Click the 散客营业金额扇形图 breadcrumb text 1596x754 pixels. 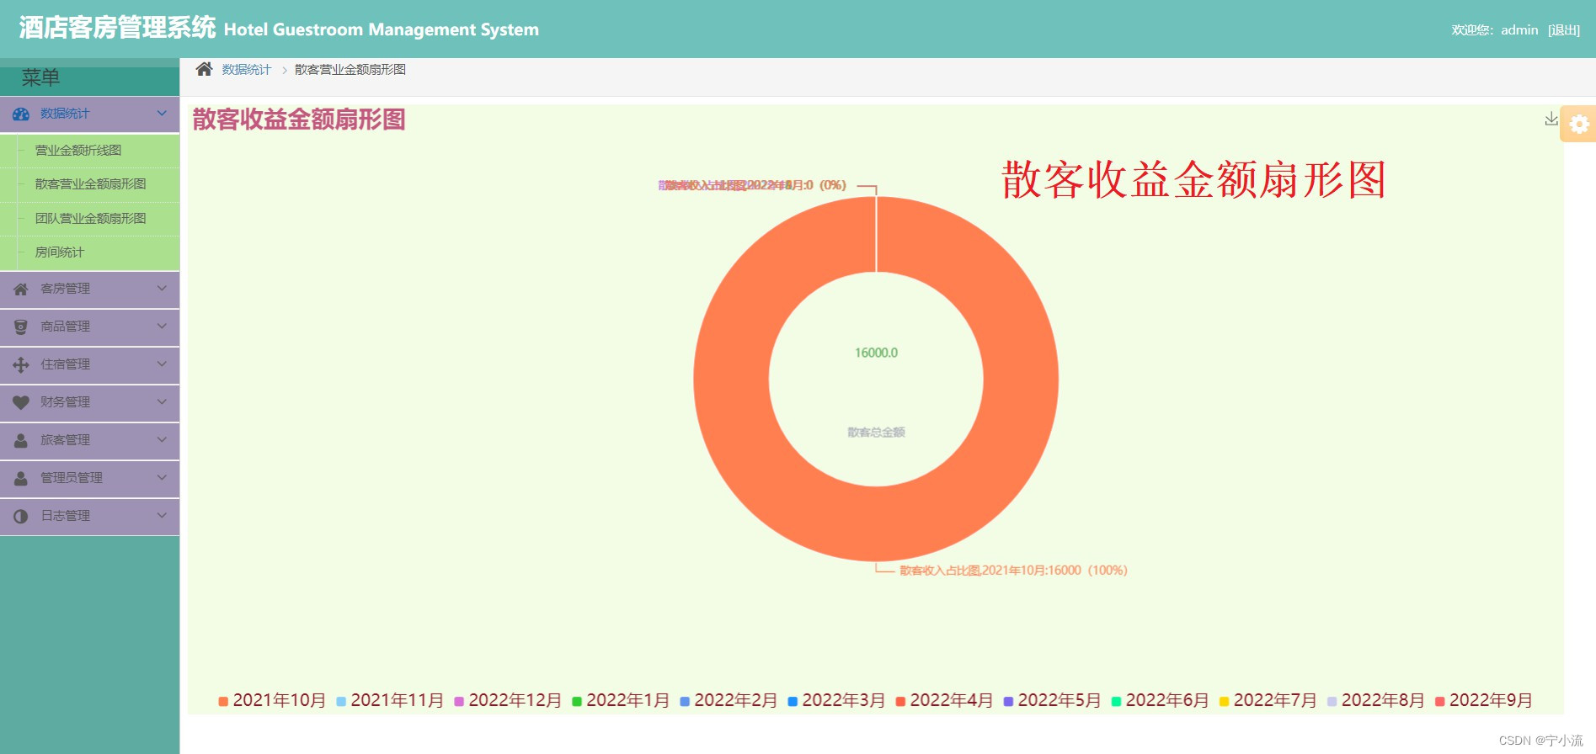pyautogui.click(x=350, y=69)
